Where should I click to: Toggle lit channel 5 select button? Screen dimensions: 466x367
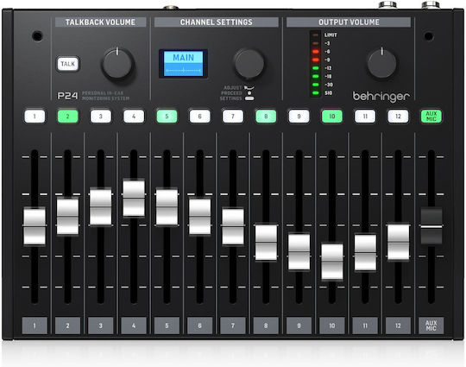click(167, 116)
